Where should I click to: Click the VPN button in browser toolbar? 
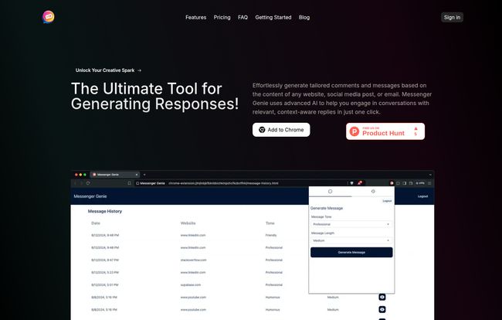pyautogui.click(x=420, y=183)
